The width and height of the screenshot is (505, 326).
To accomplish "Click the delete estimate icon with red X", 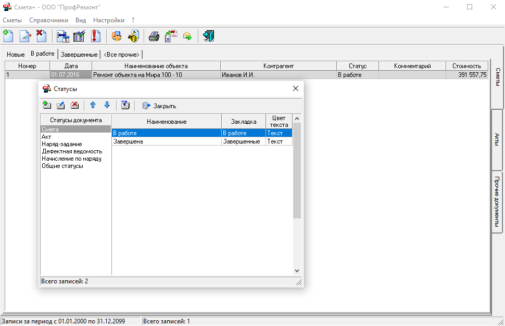I will click(x=41, y=36).
